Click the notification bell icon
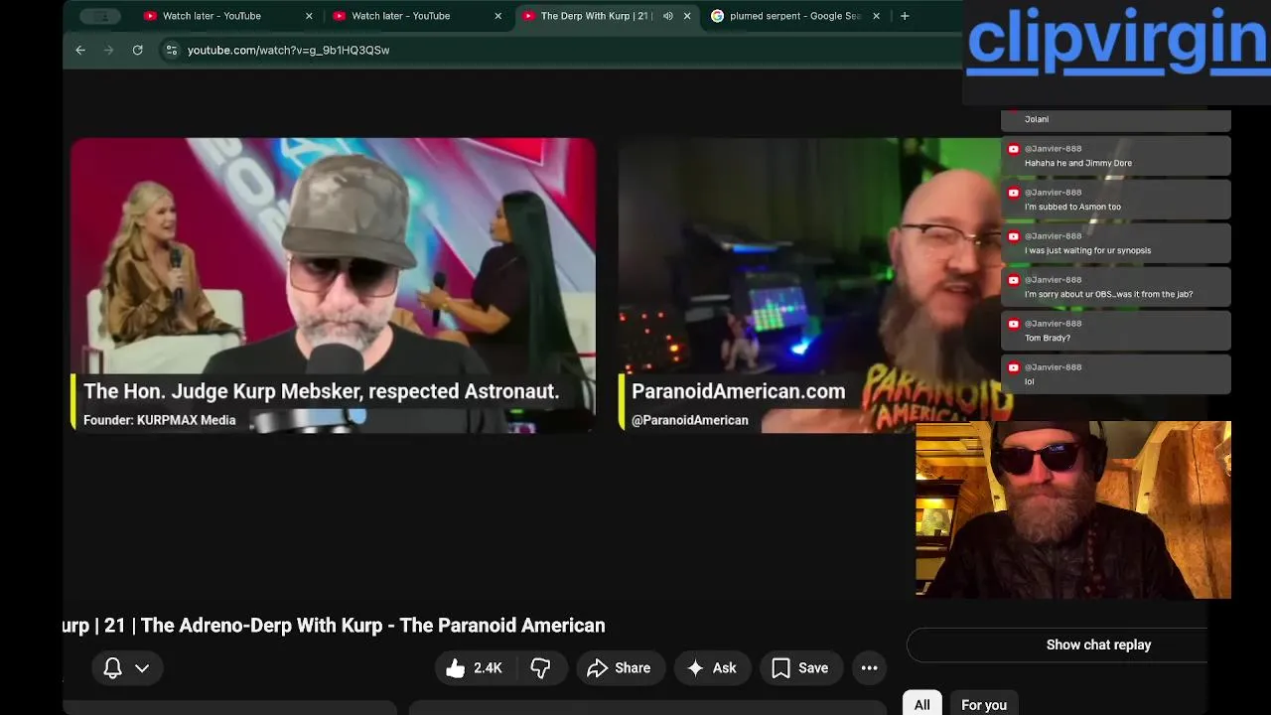This screenshot has height=715, width=1271. [112, 668]
